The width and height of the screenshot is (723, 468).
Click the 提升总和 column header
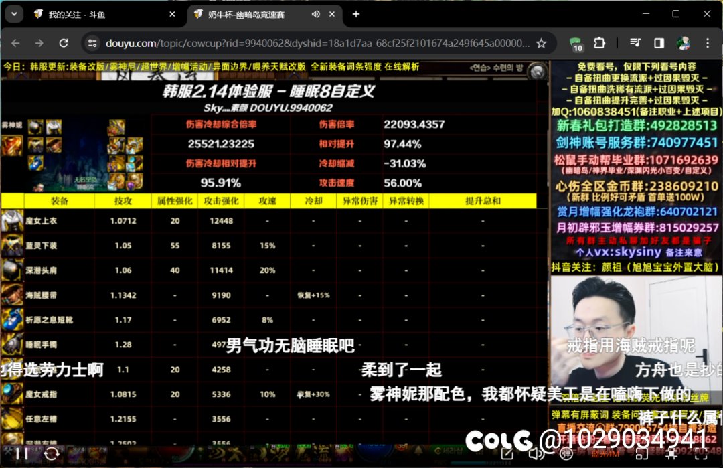[483, 201]
